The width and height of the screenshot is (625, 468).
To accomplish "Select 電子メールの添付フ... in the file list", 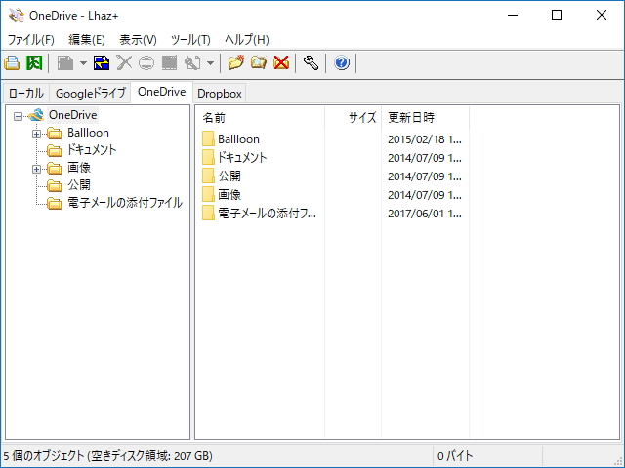I will coord(267,214).
